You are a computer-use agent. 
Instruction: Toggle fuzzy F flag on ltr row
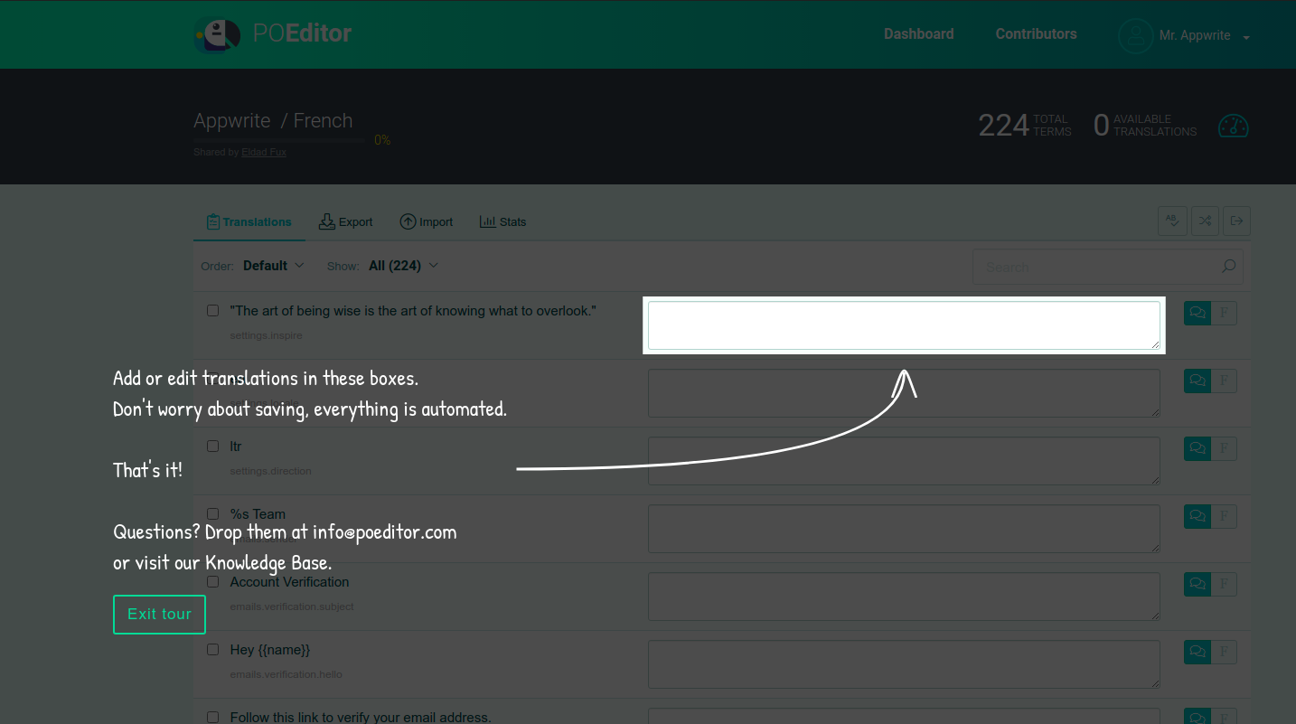tap(1224, 448)
